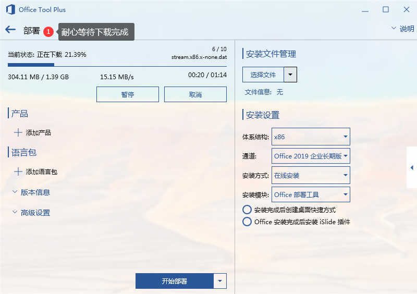Expand the 说明 panel

[402, 29]
